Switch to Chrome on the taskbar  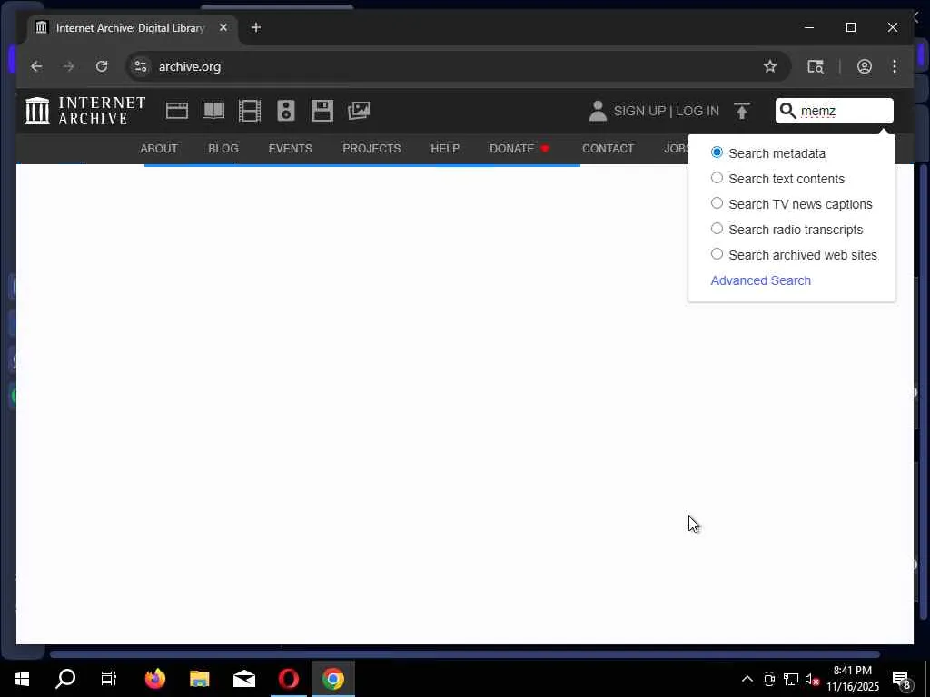pos(332,679)
